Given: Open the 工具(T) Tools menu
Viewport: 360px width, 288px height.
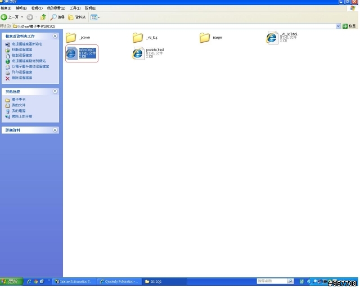Looking at the screenshot, I should point(75,8).
